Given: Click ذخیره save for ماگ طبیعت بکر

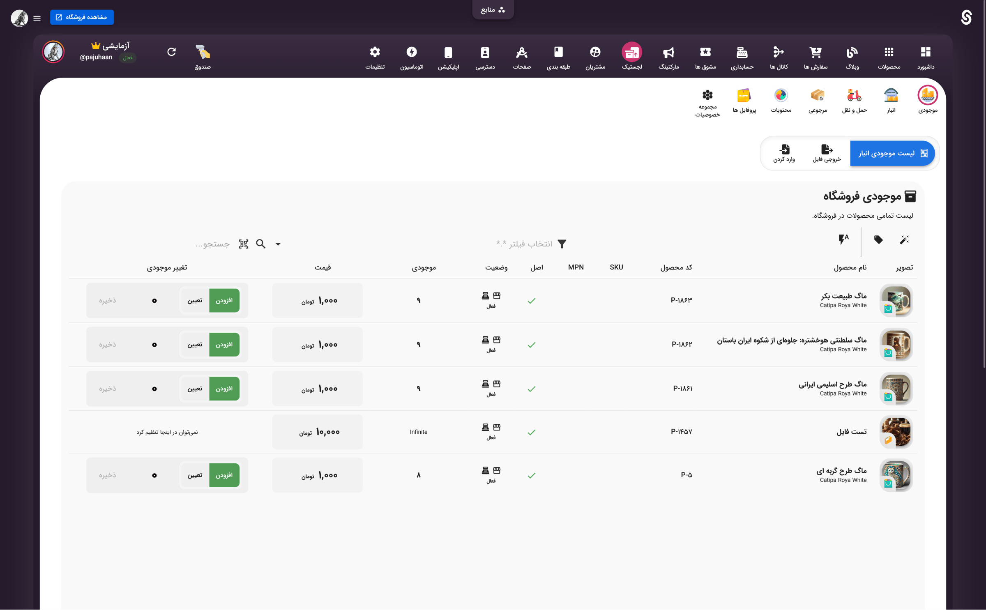Looking at the screenshot, I should click(108, 301).
